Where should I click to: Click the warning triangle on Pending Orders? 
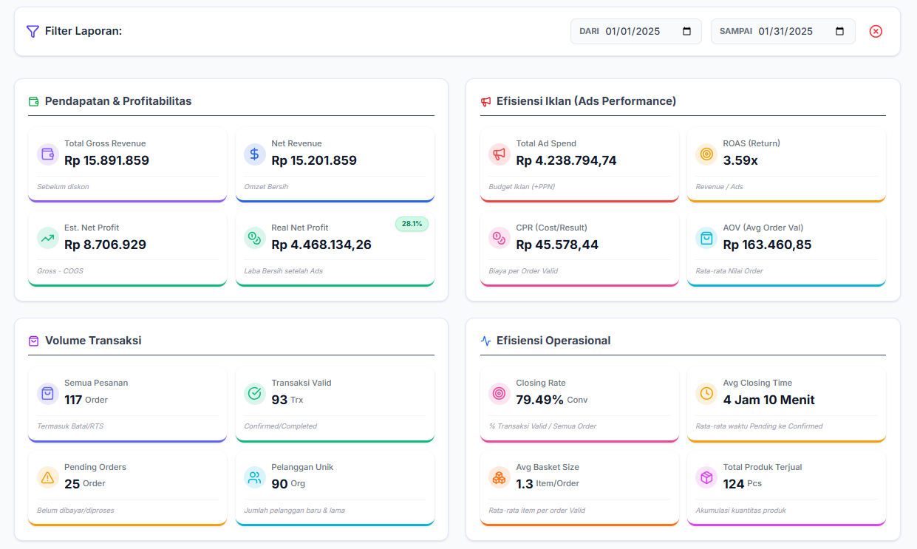pos(47,477)
